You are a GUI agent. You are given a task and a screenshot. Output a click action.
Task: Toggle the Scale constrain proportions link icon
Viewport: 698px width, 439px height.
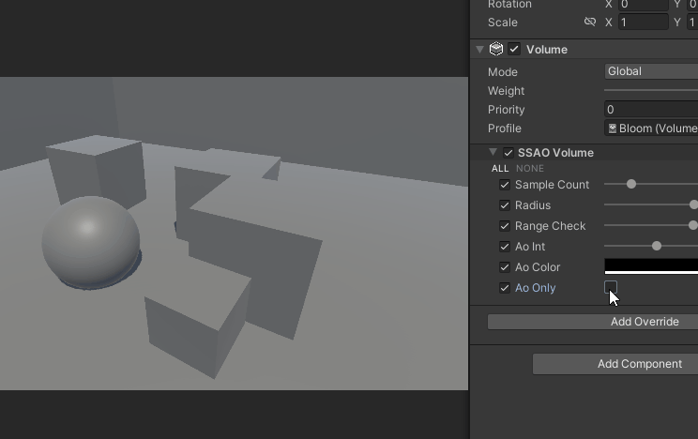point(590,22)
